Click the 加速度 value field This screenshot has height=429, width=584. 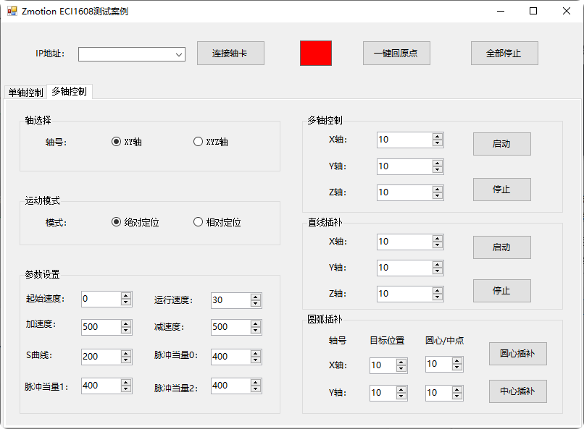coord(101,327)
